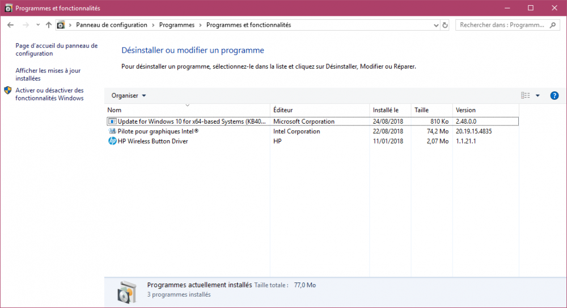This screenshot has height=308, width=567.
Task: Expand chevron after Programmes breadcrumb
Action: pos(200,25)
